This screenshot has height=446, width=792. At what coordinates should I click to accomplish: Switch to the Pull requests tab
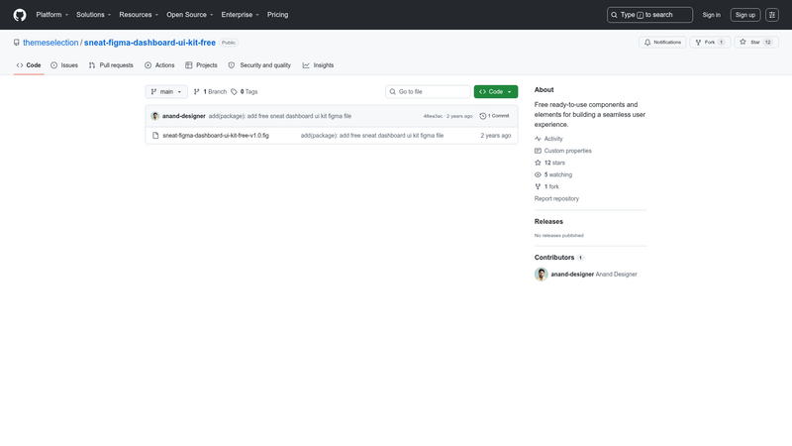tap(111, 65)
